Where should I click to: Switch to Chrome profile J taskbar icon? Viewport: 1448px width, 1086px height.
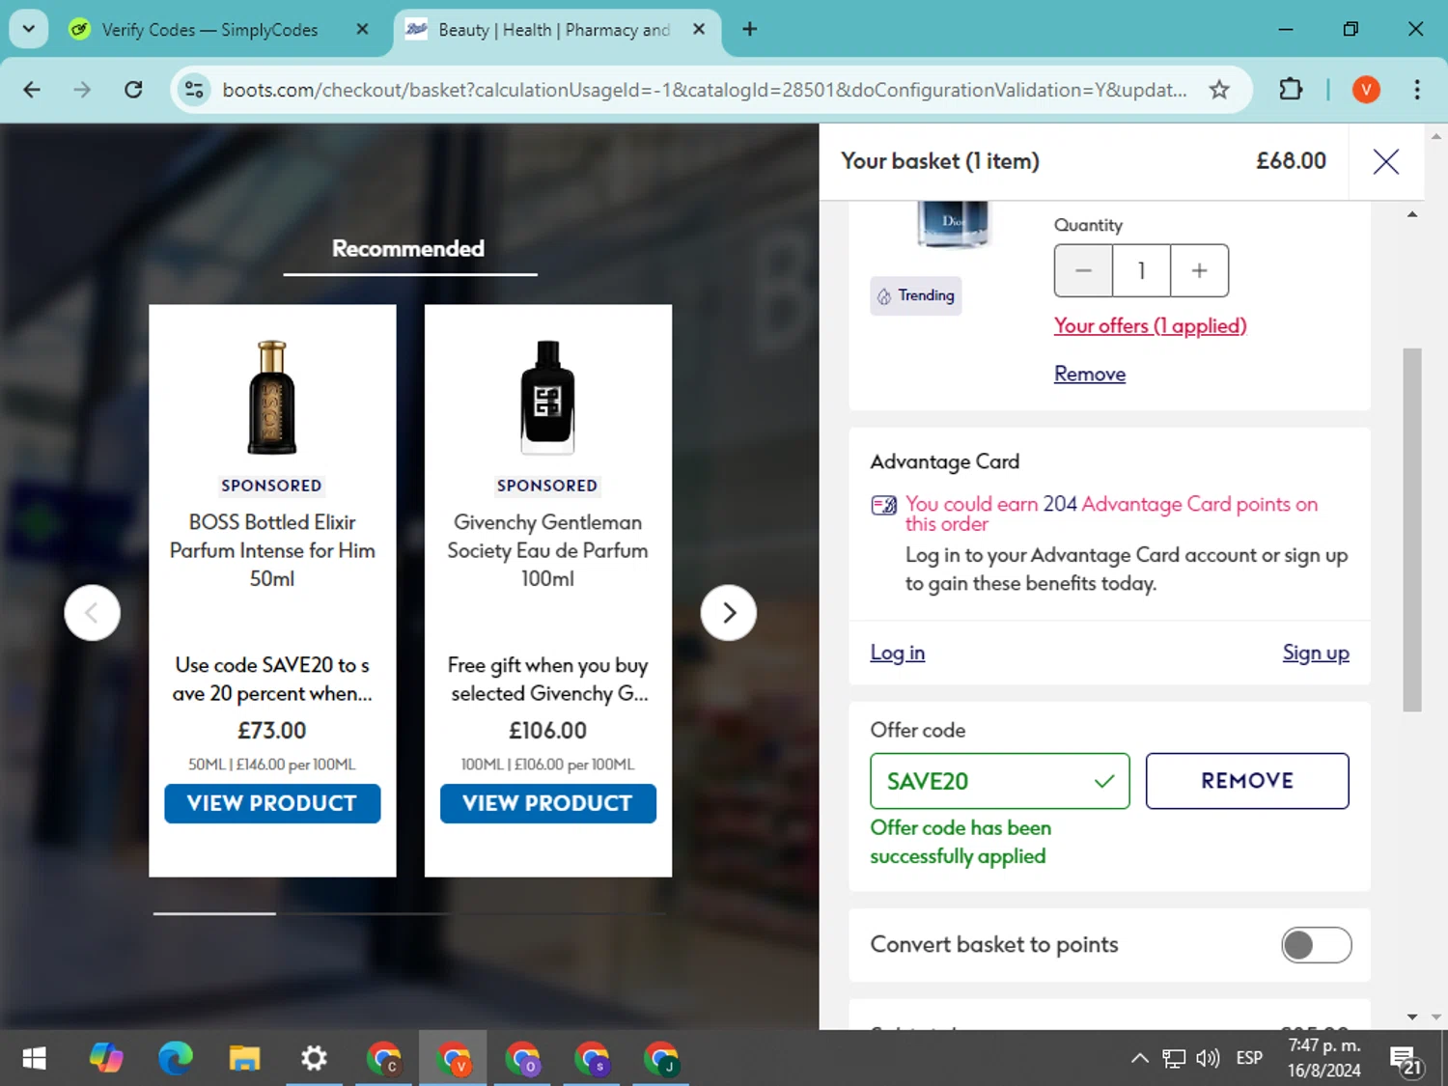(661, 1059)
